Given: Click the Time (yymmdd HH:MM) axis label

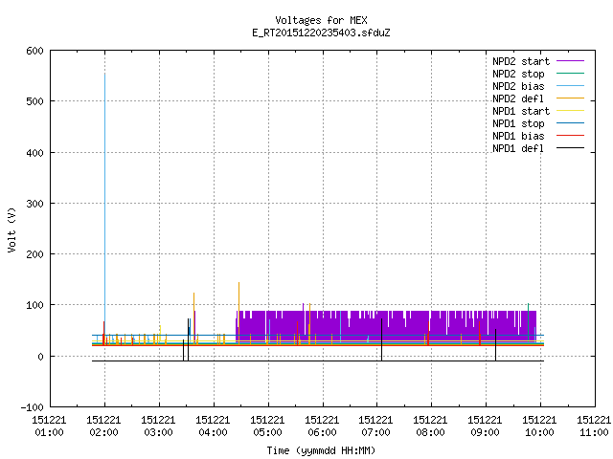Looking at the screenshot, I should 321,450.
